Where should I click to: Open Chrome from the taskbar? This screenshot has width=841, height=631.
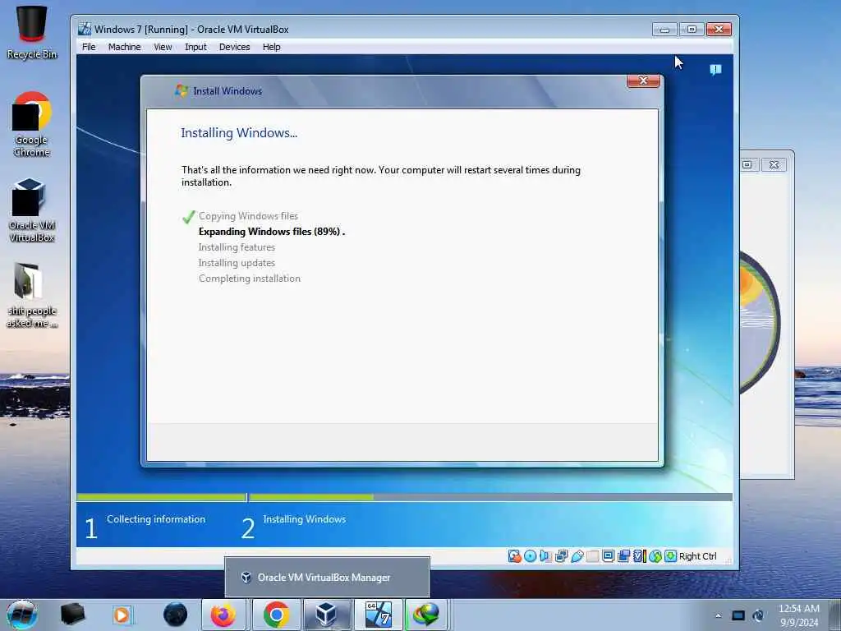276,615
